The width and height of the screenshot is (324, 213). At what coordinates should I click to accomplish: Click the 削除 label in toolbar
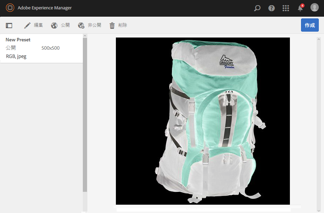point(123,25)
